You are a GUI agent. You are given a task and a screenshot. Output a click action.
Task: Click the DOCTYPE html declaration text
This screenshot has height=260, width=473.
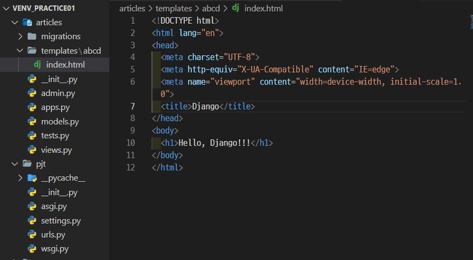(x=185, y=21)
